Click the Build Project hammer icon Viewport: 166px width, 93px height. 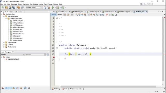pos(45,7)
